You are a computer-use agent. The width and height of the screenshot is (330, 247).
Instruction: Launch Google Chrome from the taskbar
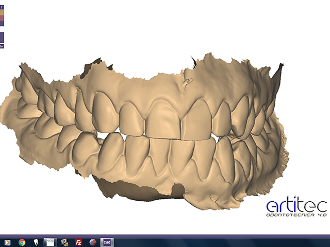(x=22, y=242)
